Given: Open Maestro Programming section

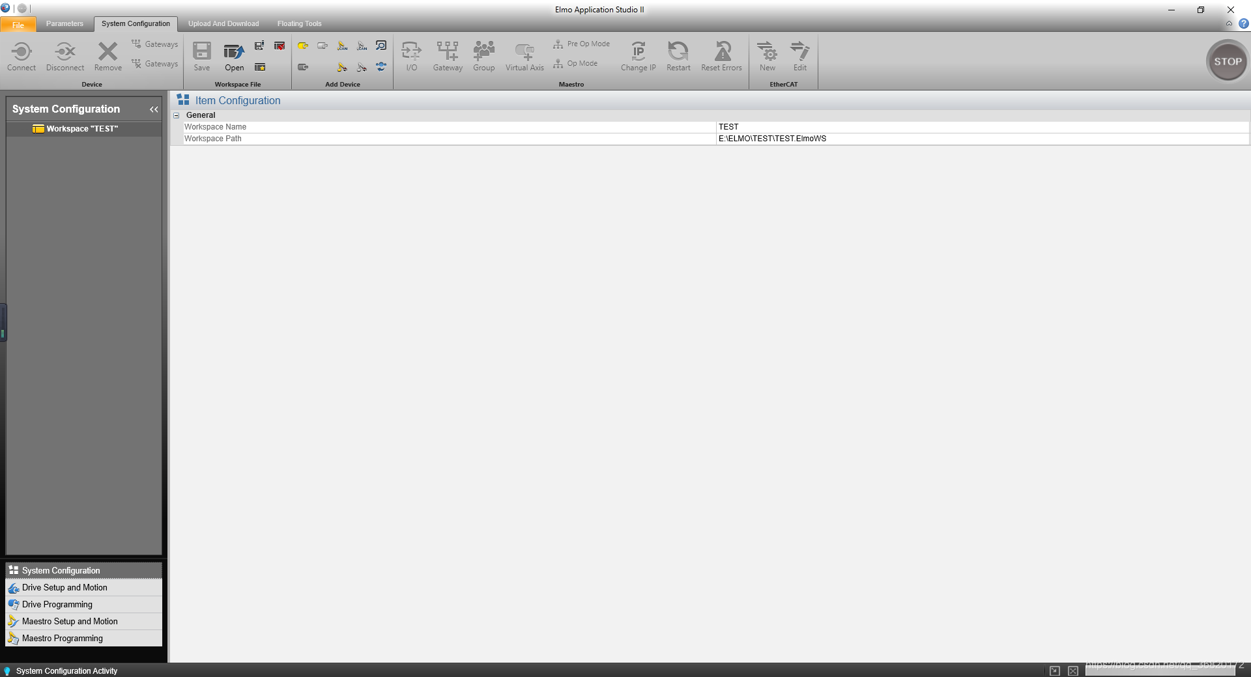Looking at the screenshot, I should click(83, 638).
